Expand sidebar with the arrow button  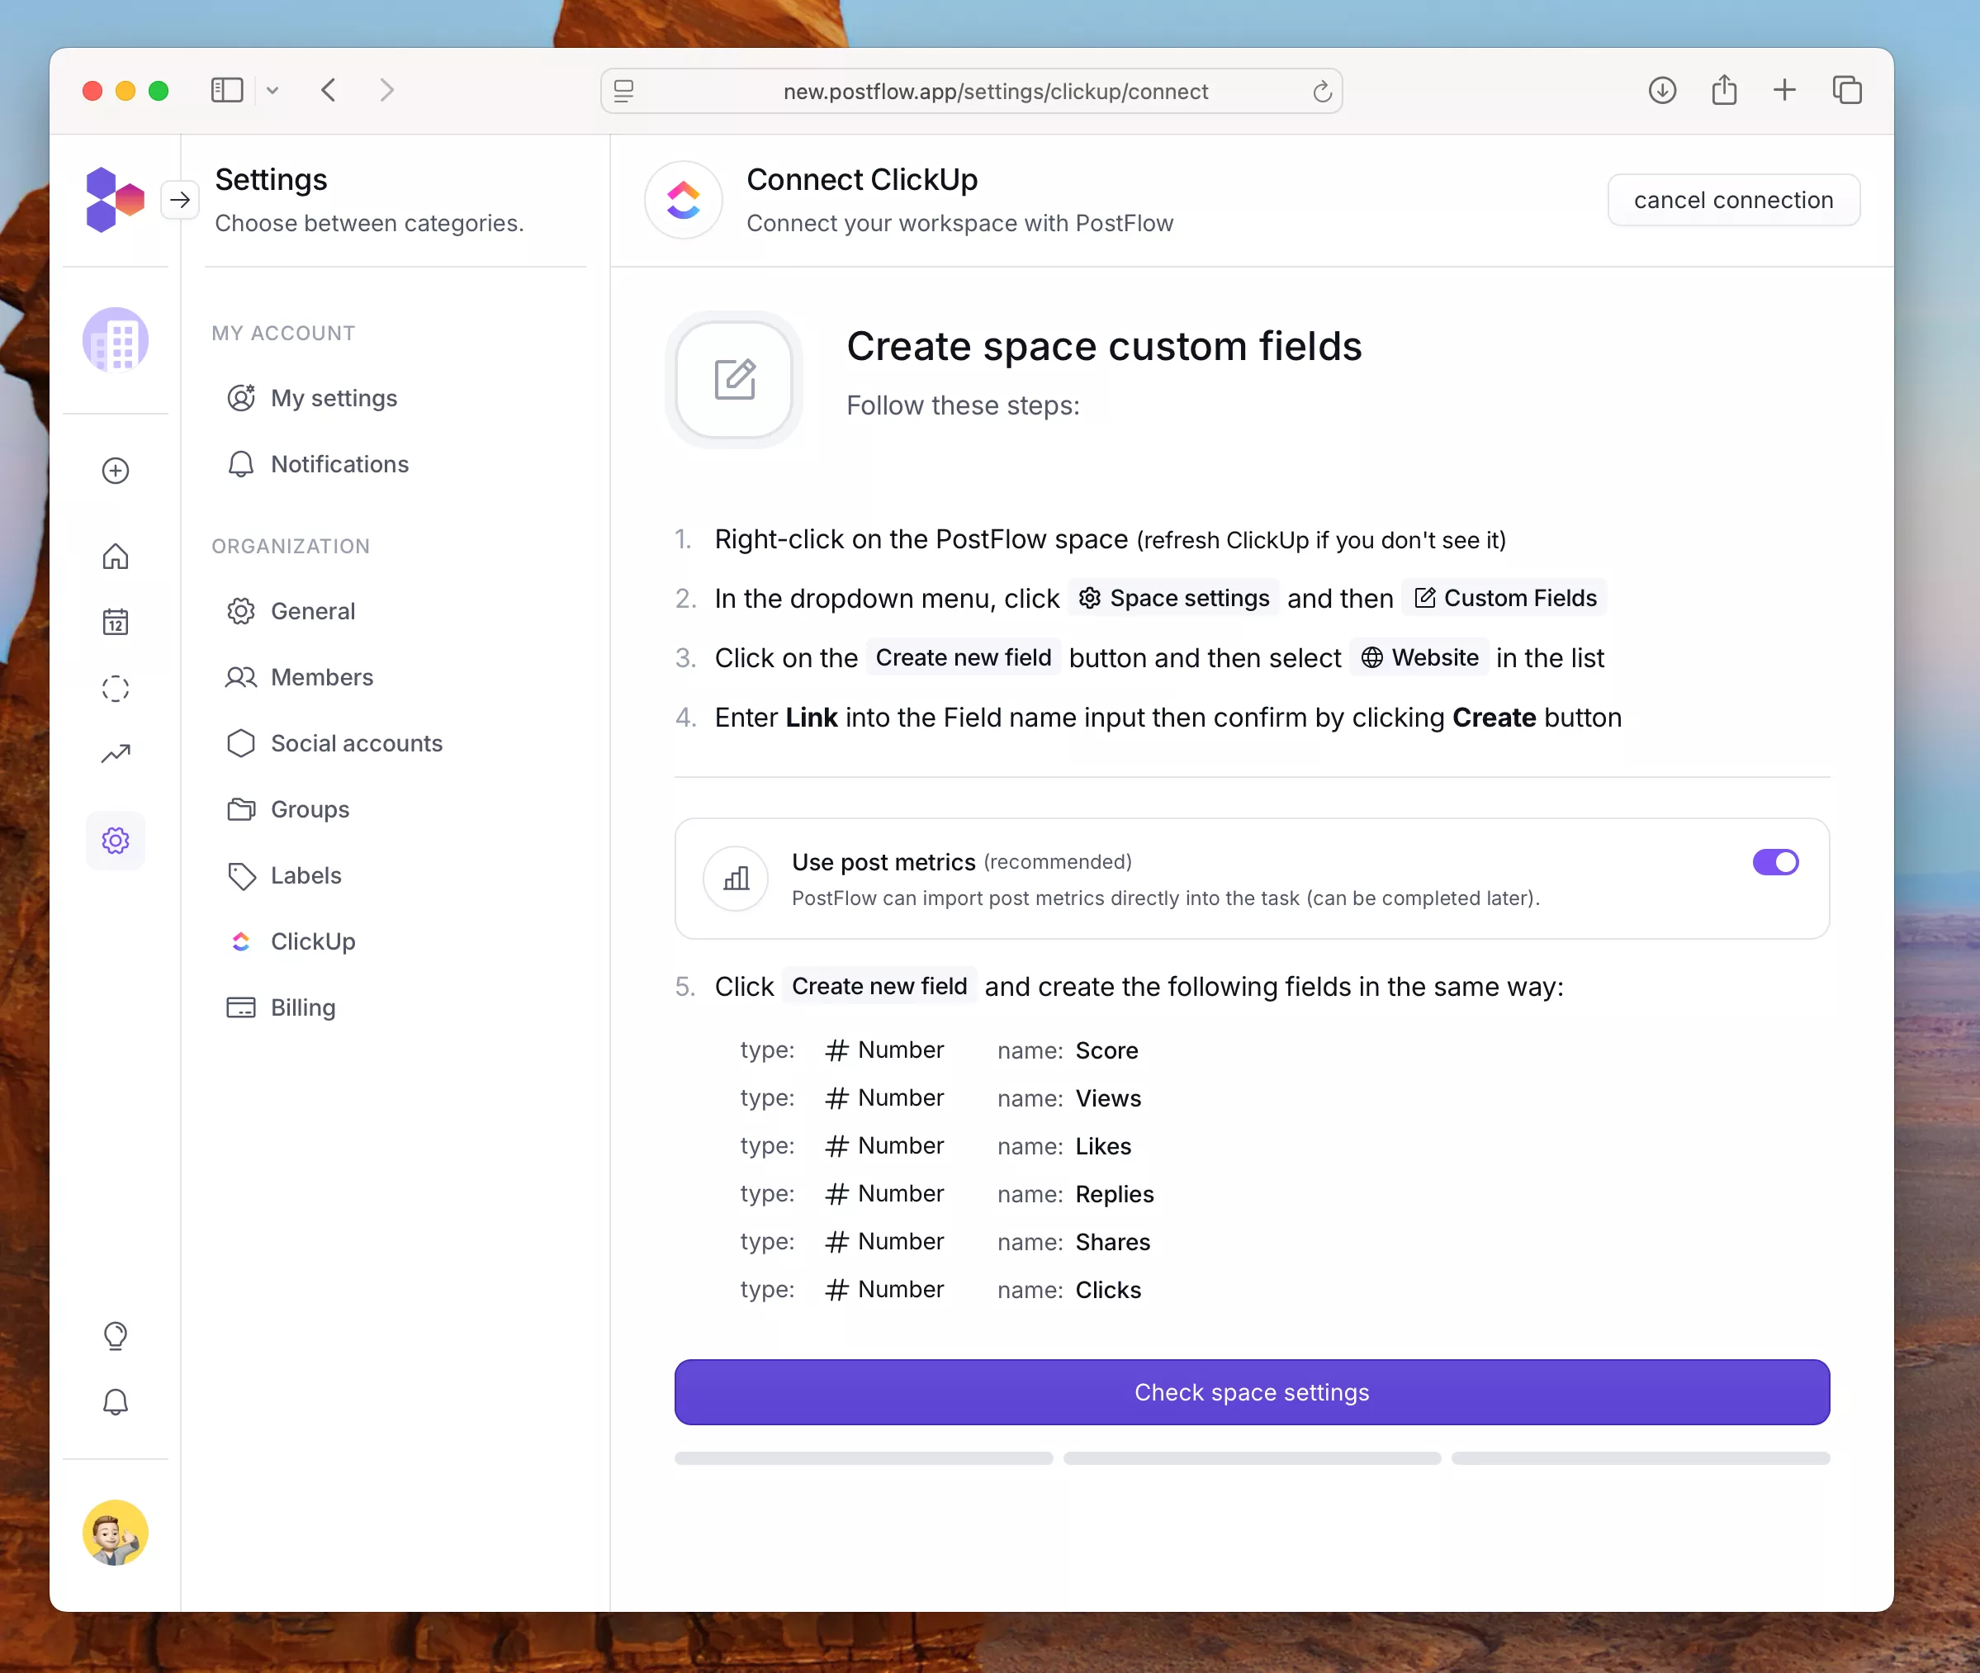pos(180,200)
